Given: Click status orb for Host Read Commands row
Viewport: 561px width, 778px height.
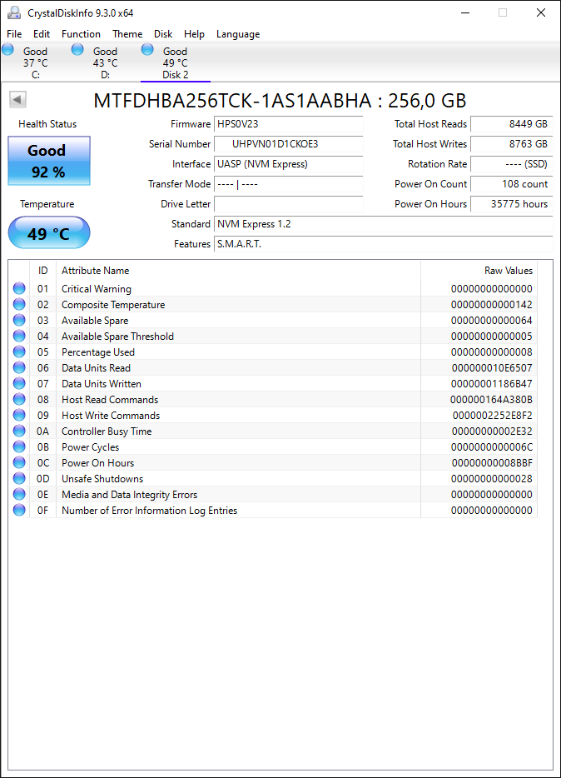Looking at the screenshot, I should [19, 400].
